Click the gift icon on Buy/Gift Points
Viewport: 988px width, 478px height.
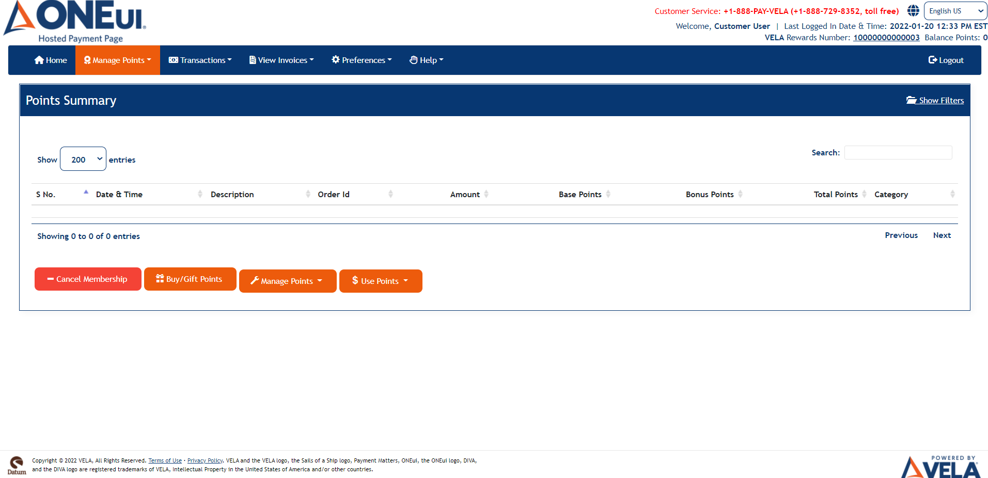[160, 279]
